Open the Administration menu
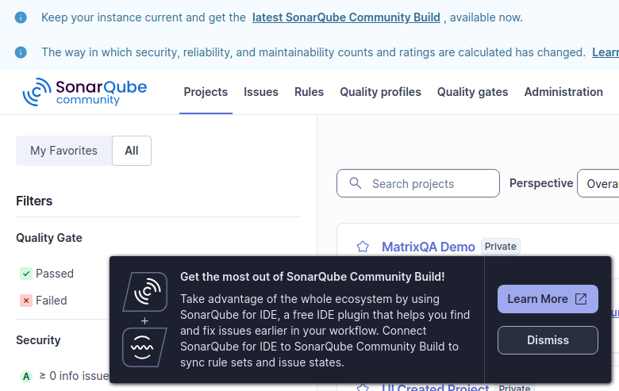Screen dimensions: 619x391 pyautogui.click(x=563, y=92)
